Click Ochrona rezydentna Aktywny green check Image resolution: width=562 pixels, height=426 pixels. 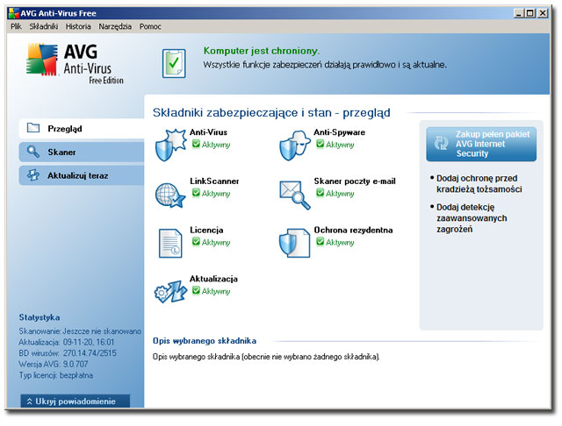(x=320, y=242)
